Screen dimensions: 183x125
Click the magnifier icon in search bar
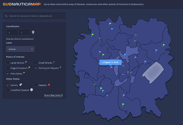(6, 16)
